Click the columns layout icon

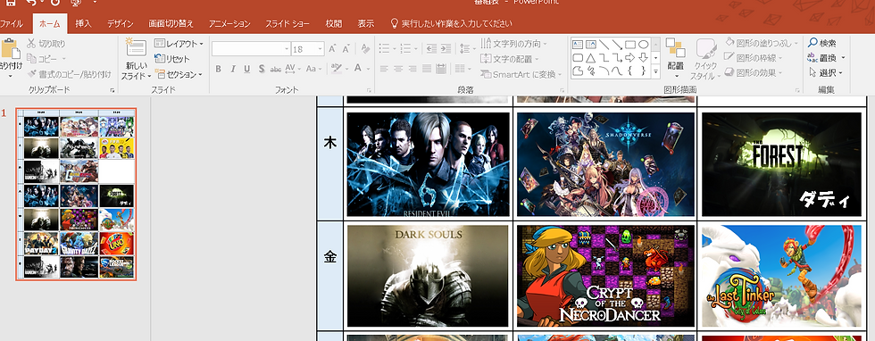pos(461,69)
